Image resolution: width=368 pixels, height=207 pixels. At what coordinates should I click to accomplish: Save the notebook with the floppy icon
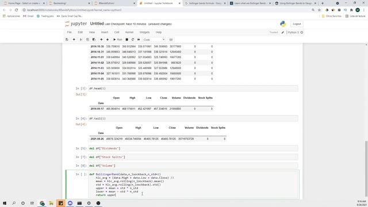point(67,40)
